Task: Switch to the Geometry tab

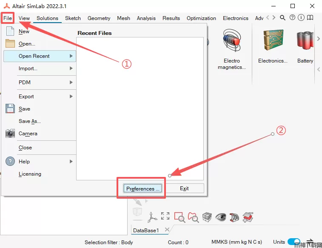Action: coord(99,18)
